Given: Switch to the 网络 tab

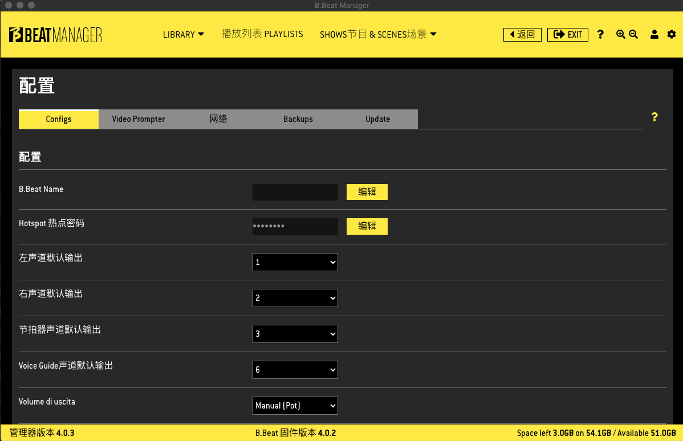Looking at the screenshot, I should tap(218, 119).
